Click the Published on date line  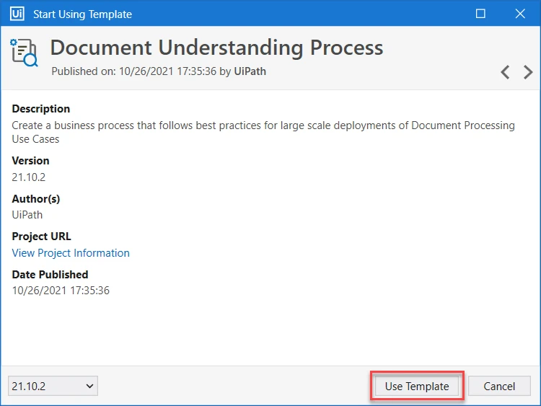point(159,71)
